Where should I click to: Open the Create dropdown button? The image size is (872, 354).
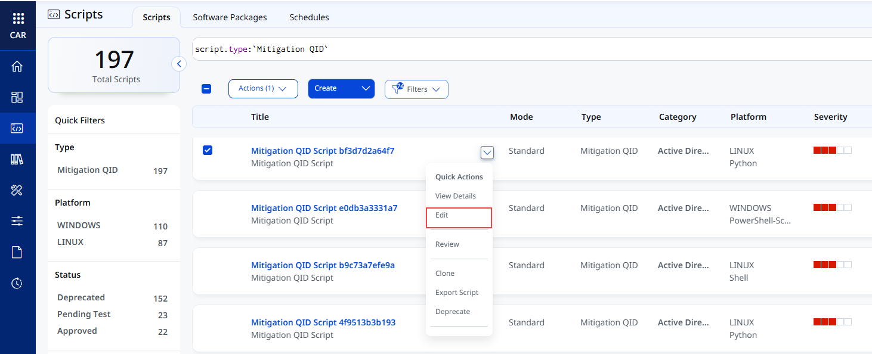coord(341,89)
